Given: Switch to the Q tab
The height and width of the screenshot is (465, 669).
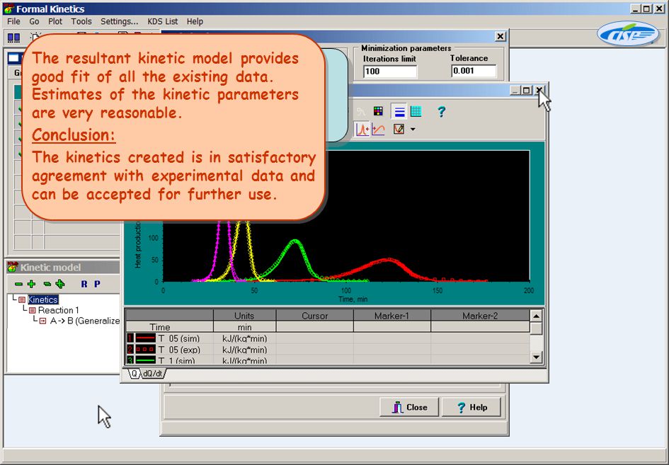Looking at the screenshot, I should tap(135, 374).
